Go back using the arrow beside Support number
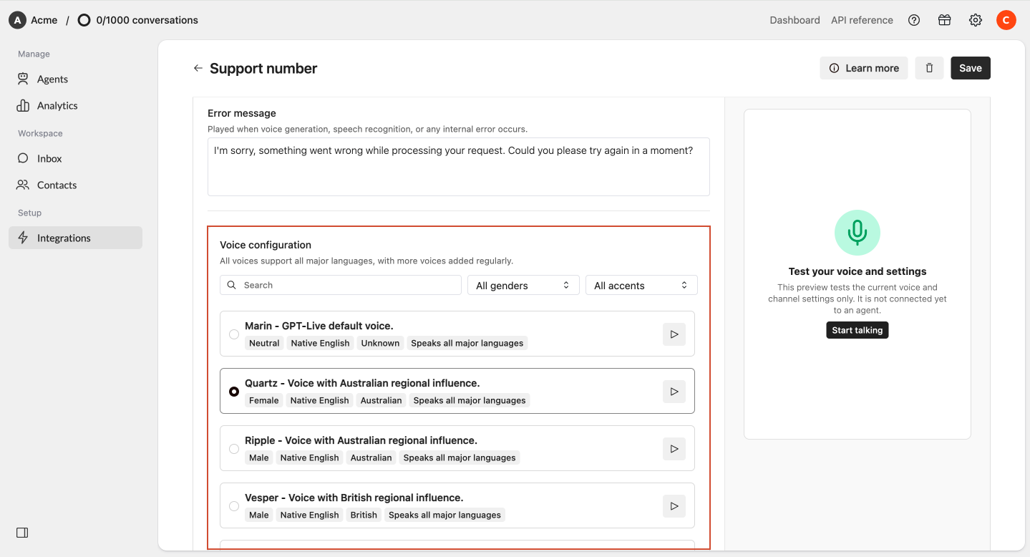 coord(198,68)
